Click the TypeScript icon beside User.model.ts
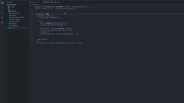The width and height of the screenshot is (184, 103). (10, 22)
